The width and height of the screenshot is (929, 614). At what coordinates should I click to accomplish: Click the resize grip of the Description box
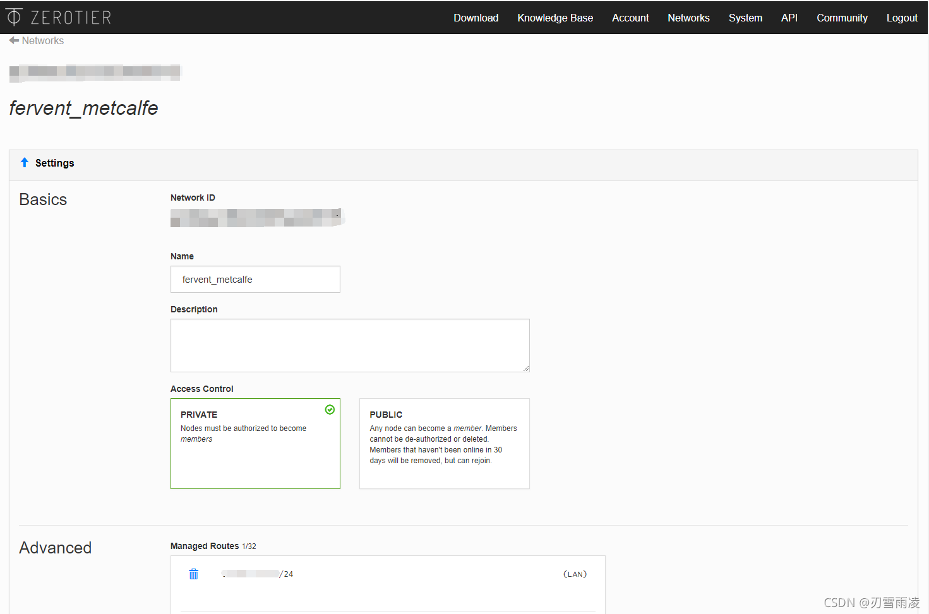pyautogui.click(x=525, y=369)
